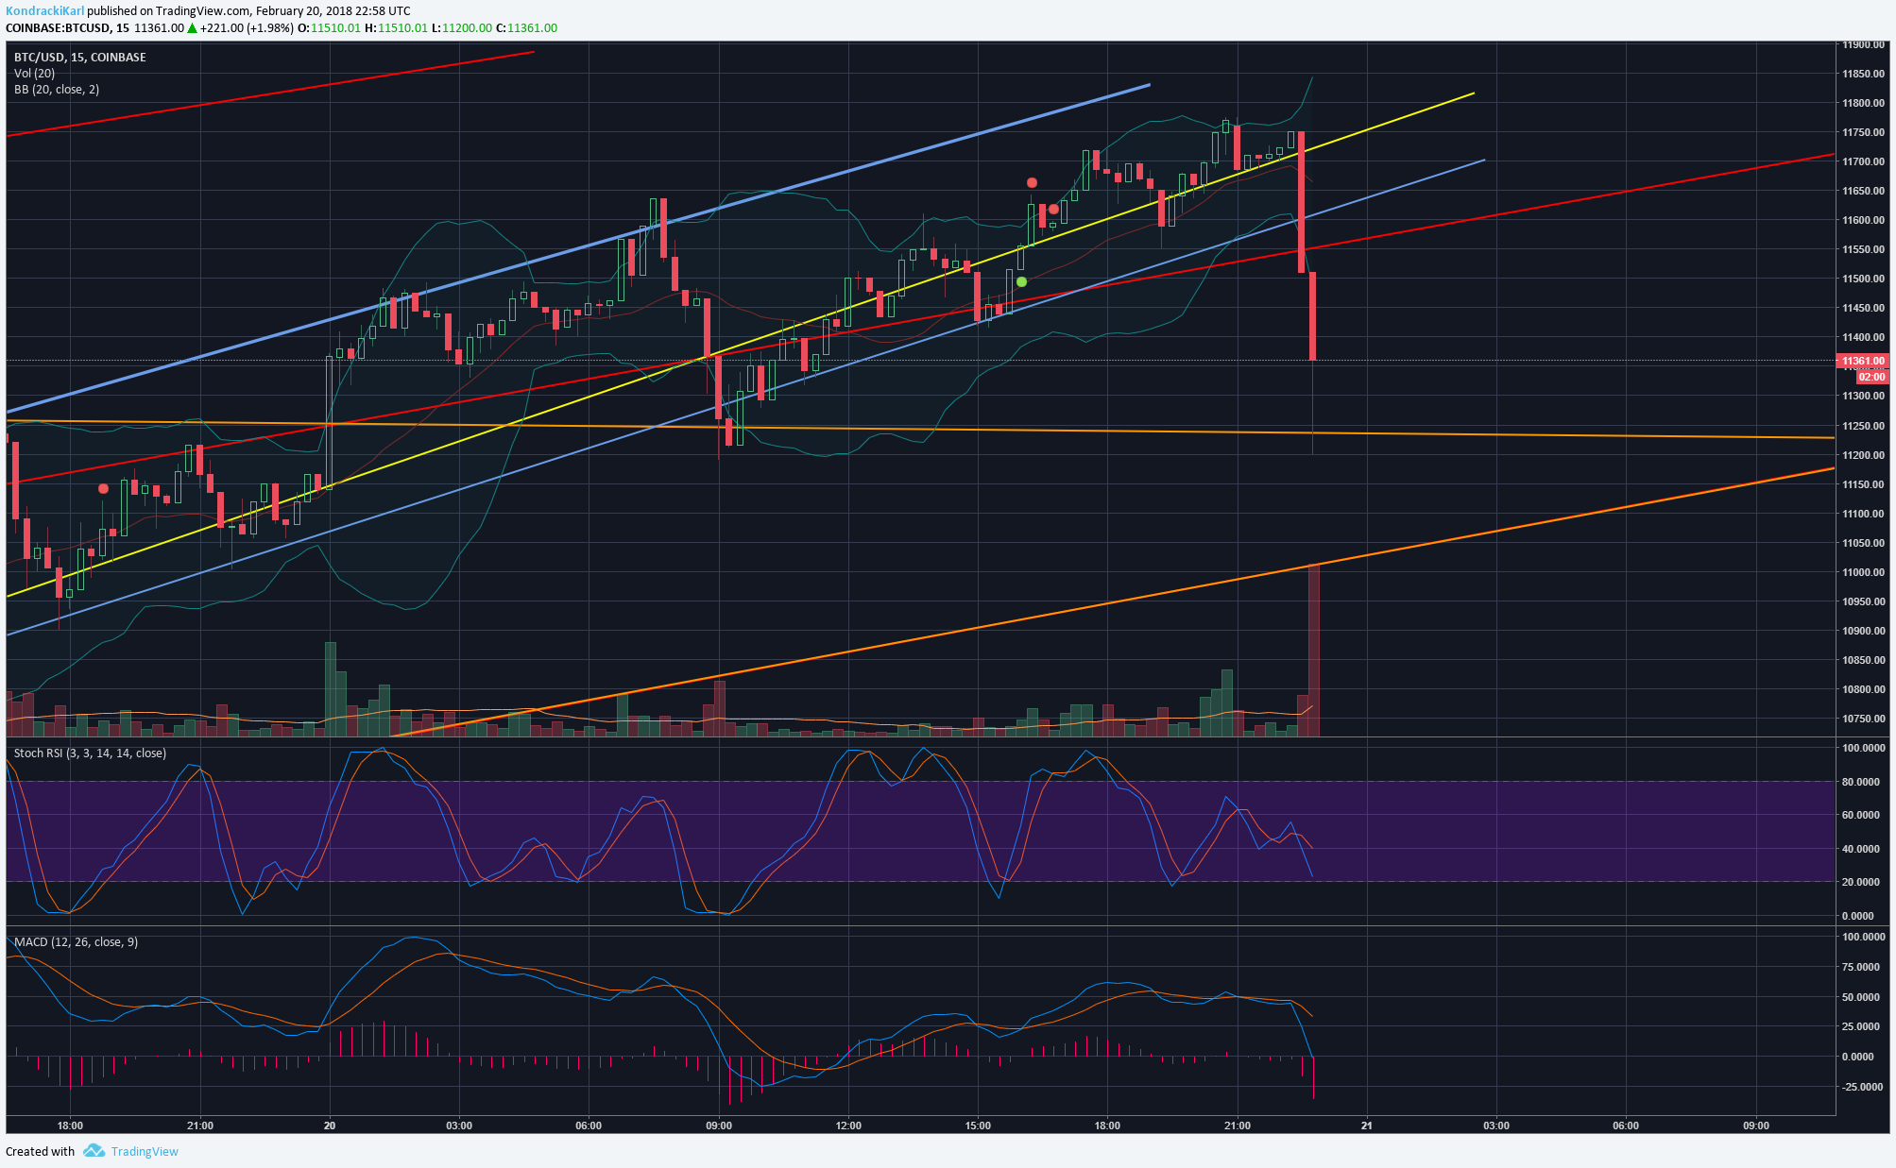Click the C:11361.00 close value in header
Image resolution: width=1896 pixels, height=1168 pixels.
pyautogui.click(x=526, y=28)
